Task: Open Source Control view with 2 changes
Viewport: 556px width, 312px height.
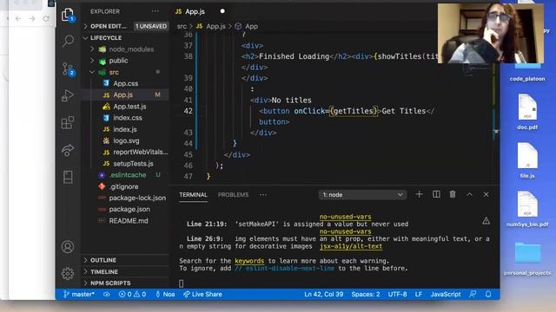Action: pyautogui.click(x=68, y=69)
